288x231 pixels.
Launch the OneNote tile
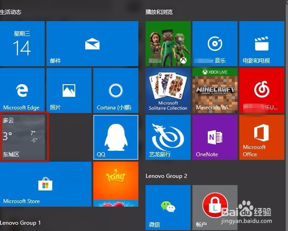(x=215, y=137)
